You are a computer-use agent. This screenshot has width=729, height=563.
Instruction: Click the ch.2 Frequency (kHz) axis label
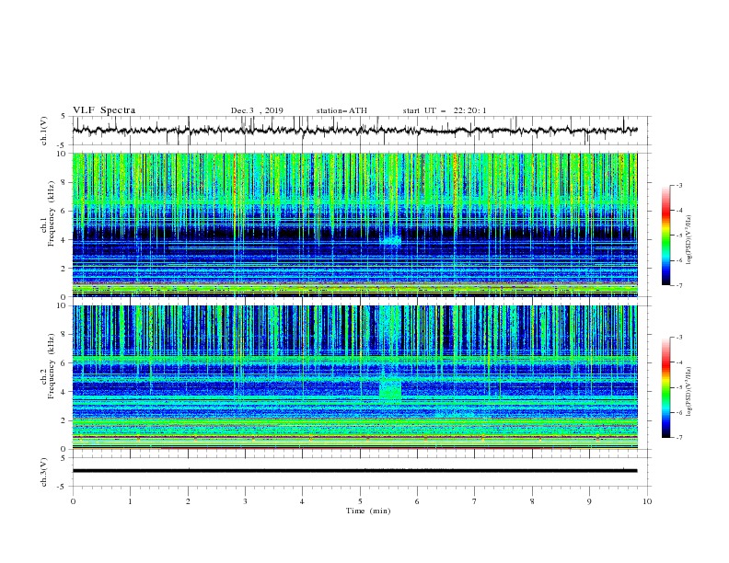(48, 366)
